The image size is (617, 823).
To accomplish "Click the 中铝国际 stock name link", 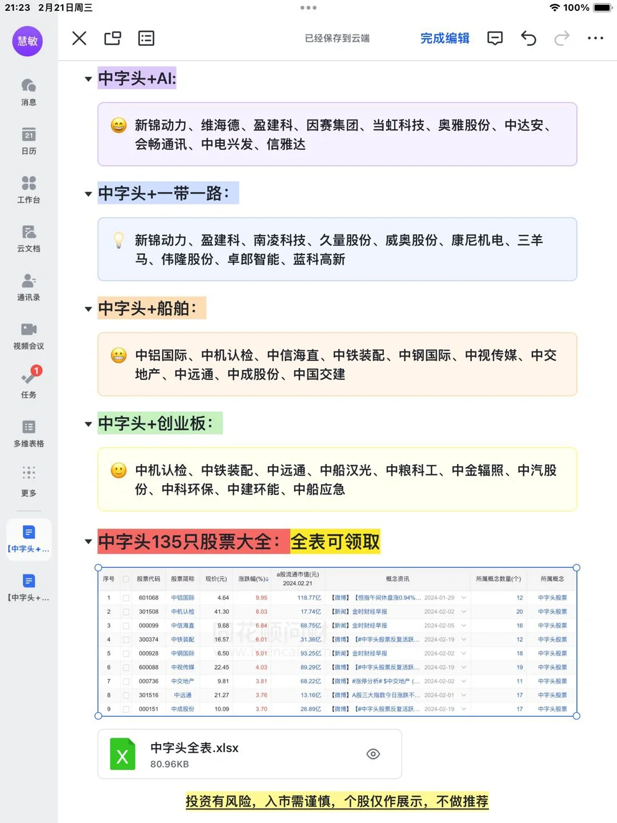I will 183,598.
